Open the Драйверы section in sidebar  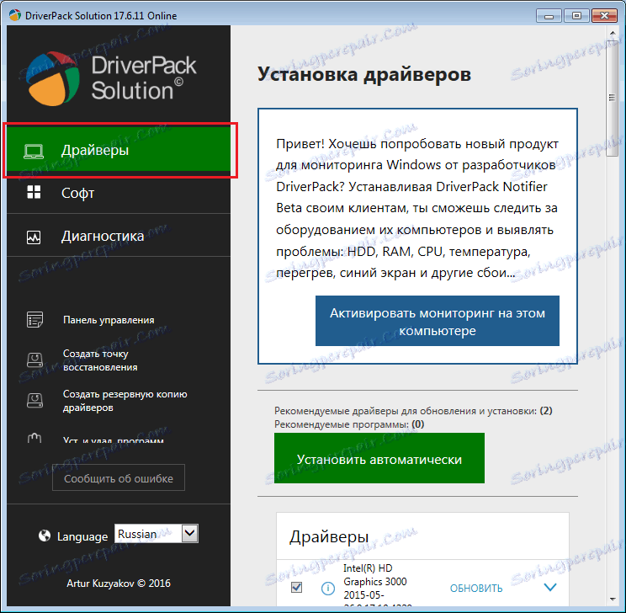119,150
